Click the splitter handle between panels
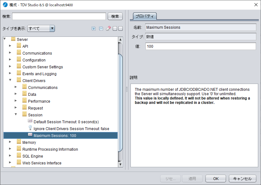 tap(127, 90)
